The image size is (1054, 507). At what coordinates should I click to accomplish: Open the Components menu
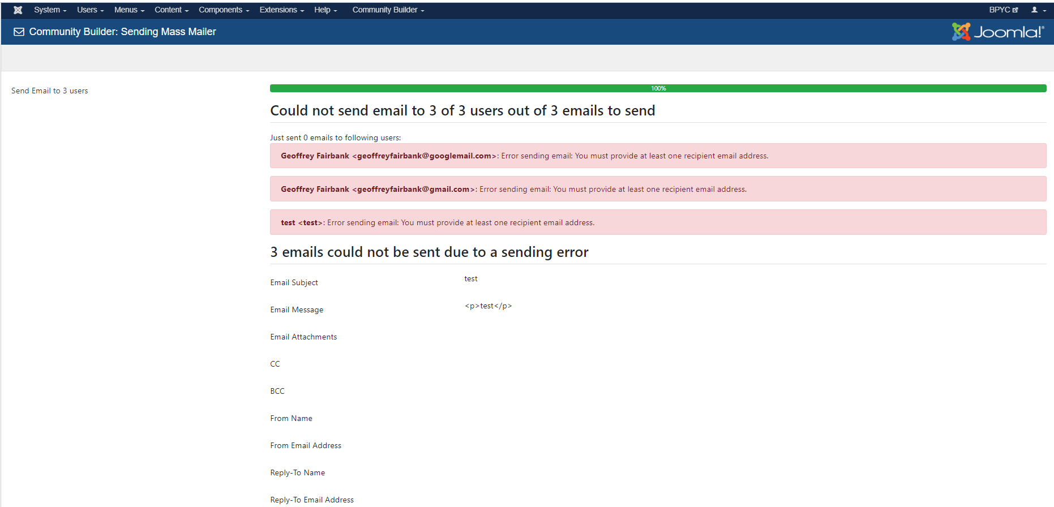pos(224,10)
